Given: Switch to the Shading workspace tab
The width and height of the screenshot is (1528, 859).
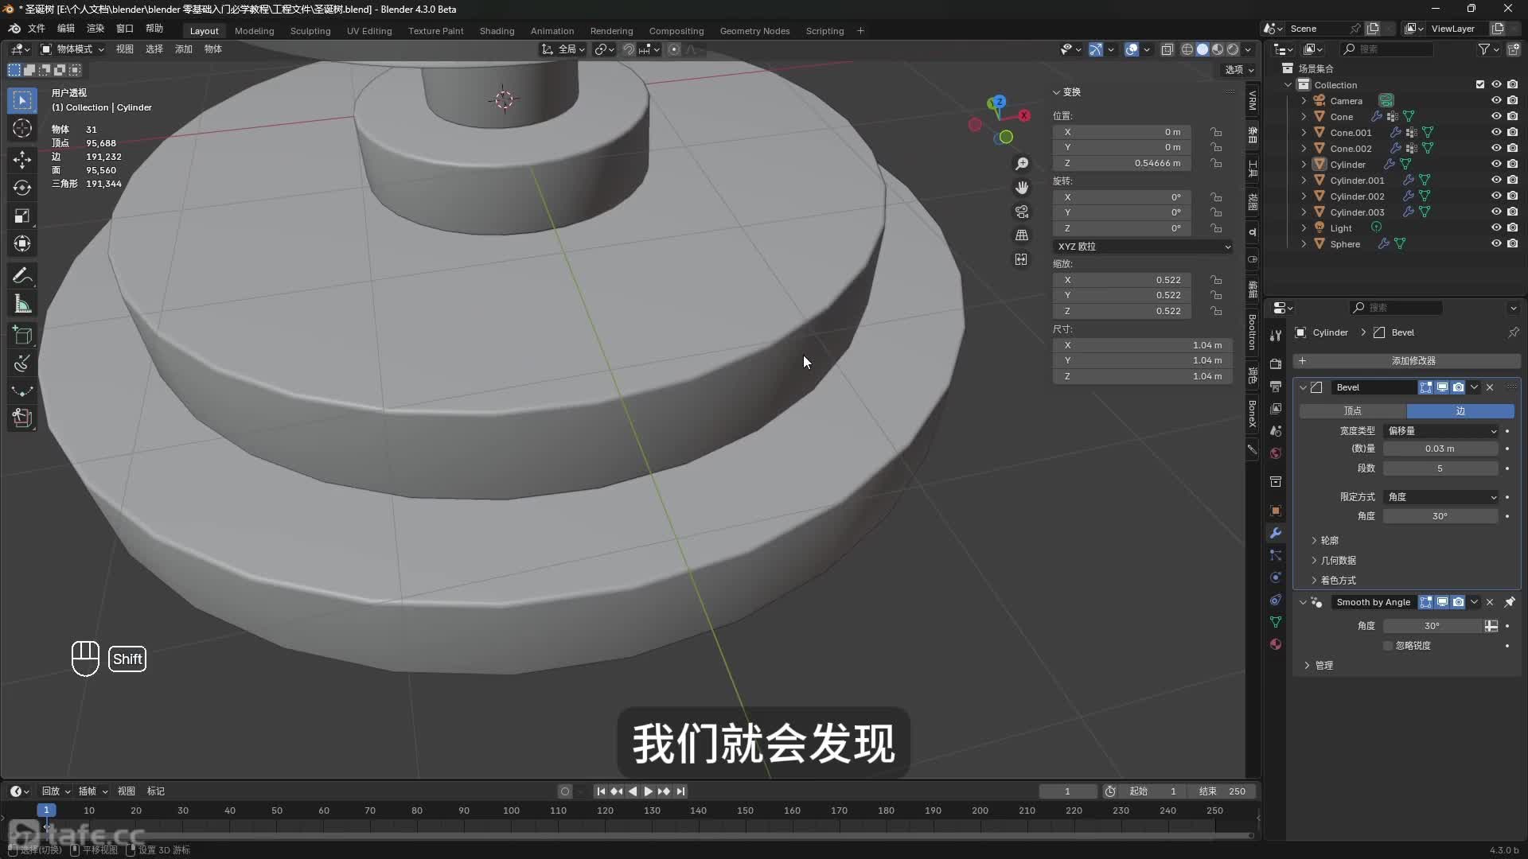Looking at the screenshot, I should pos(497,31).
